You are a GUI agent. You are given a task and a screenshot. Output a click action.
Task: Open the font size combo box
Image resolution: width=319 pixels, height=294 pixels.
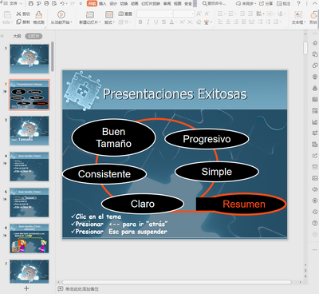pyautogui.click(x=184, y=14)
